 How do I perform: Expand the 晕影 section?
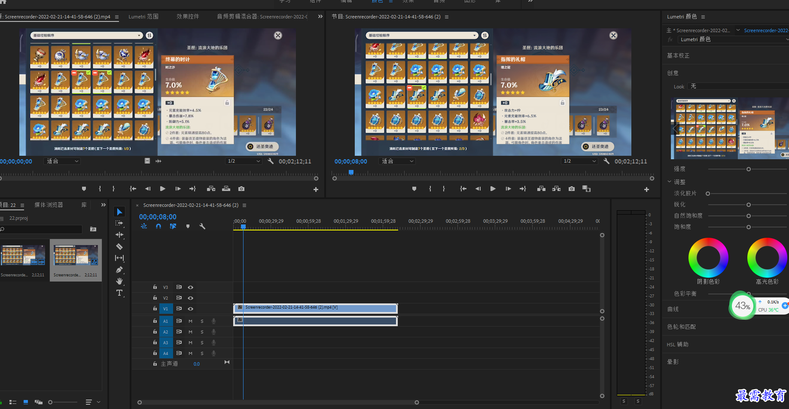coord(673,362)
